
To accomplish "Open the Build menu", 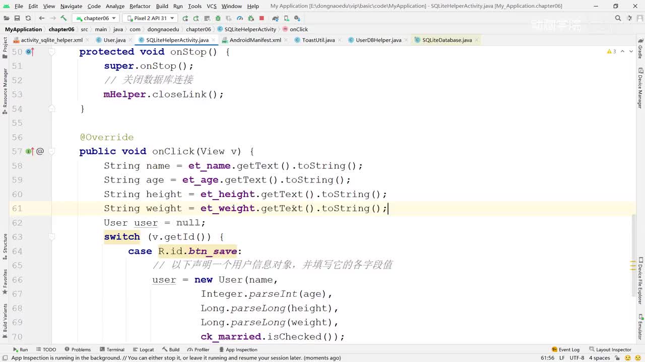I will pyautogui.click(x=162, y=6).
